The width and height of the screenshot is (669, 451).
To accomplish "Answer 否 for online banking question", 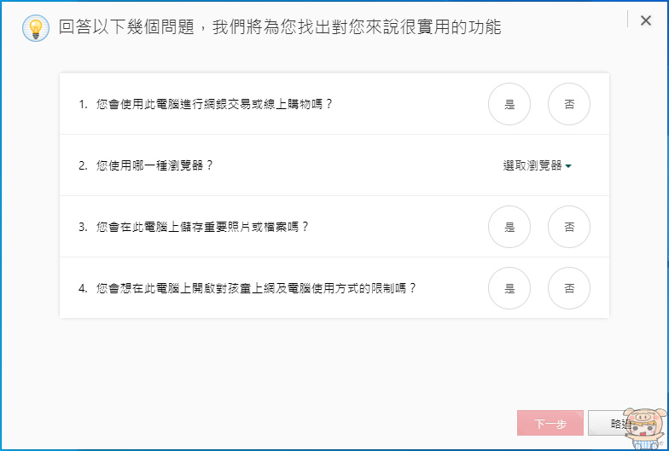I will coord(569,104).
